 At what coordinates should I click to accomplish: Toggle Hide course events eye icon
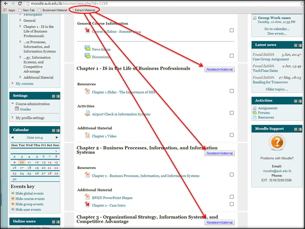click(x=13, y=199)
